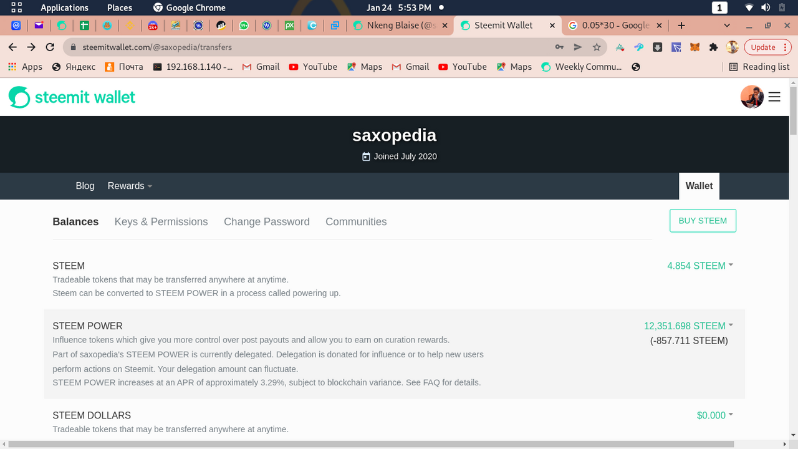The height and width of the screenshot is (449, 798).
Task: Click the Chrome profile picture in the toolbar
Action: pyautogui.click(x=733, y=47)
